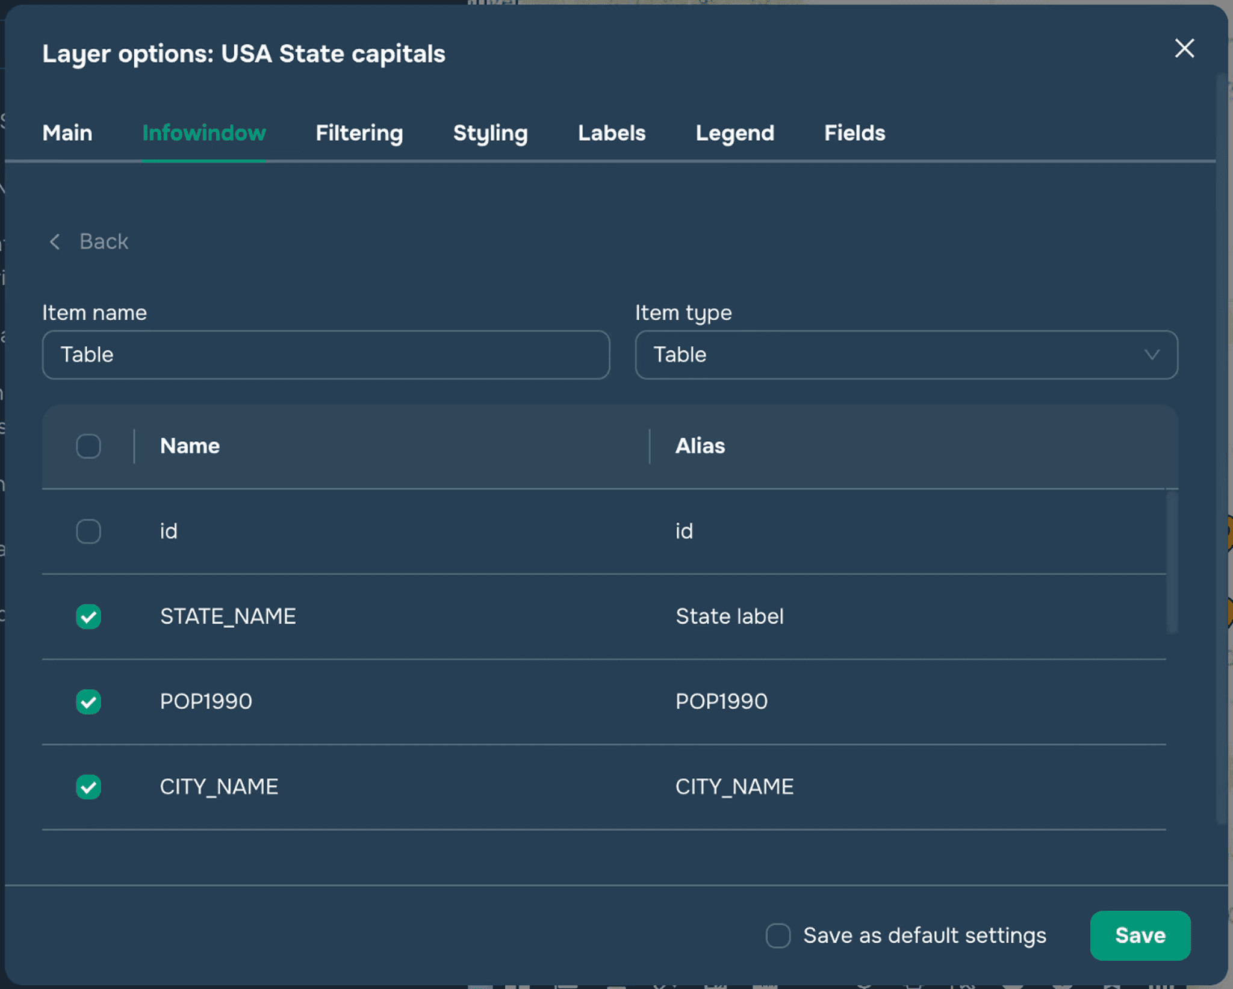1233x989 pixels.
Task: Open the Filtering tab
Action: click(359, 133)
